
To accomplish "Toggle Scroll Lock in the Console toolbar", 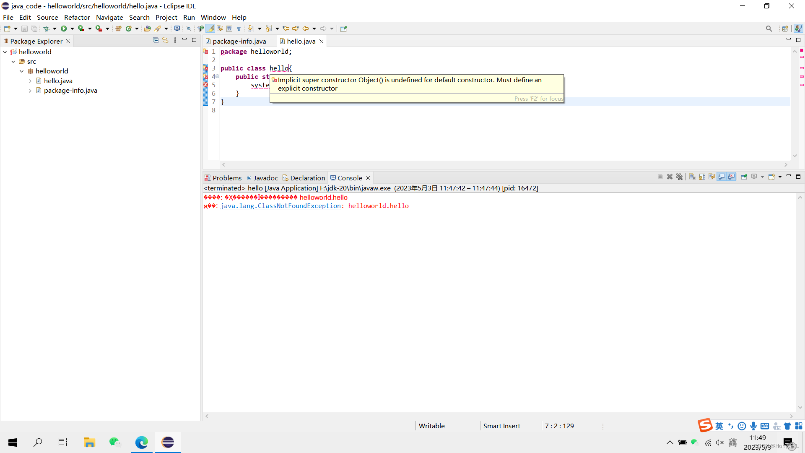I will click(702, 177).
